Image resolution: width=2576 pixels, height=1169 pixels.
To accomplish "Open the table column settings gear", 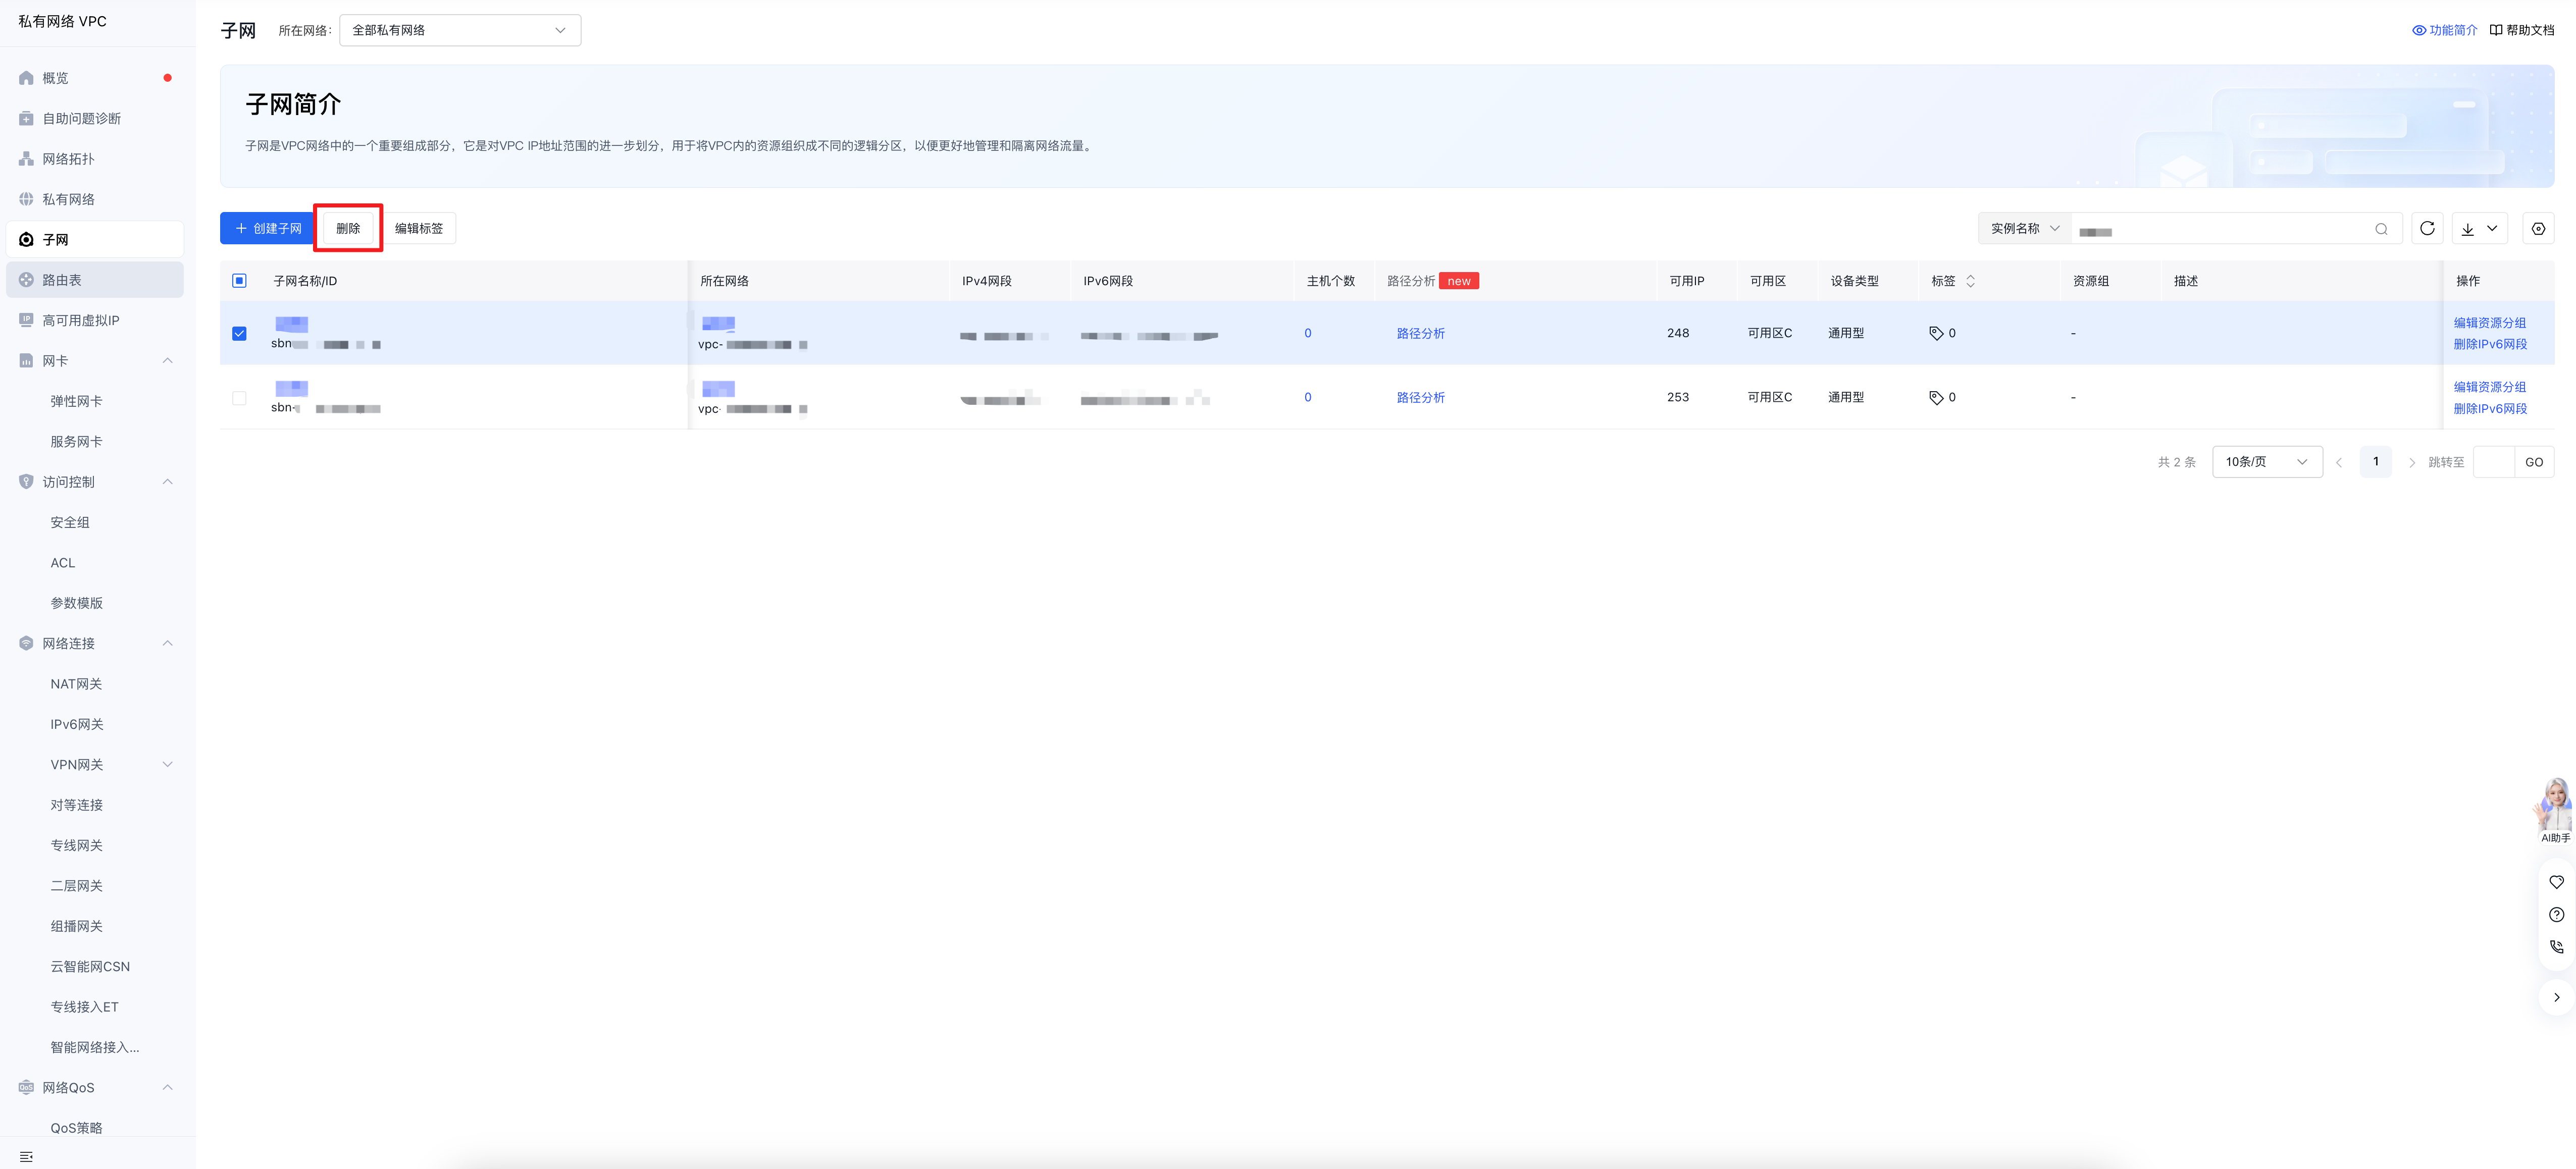I will click(x=2538, y=228).
